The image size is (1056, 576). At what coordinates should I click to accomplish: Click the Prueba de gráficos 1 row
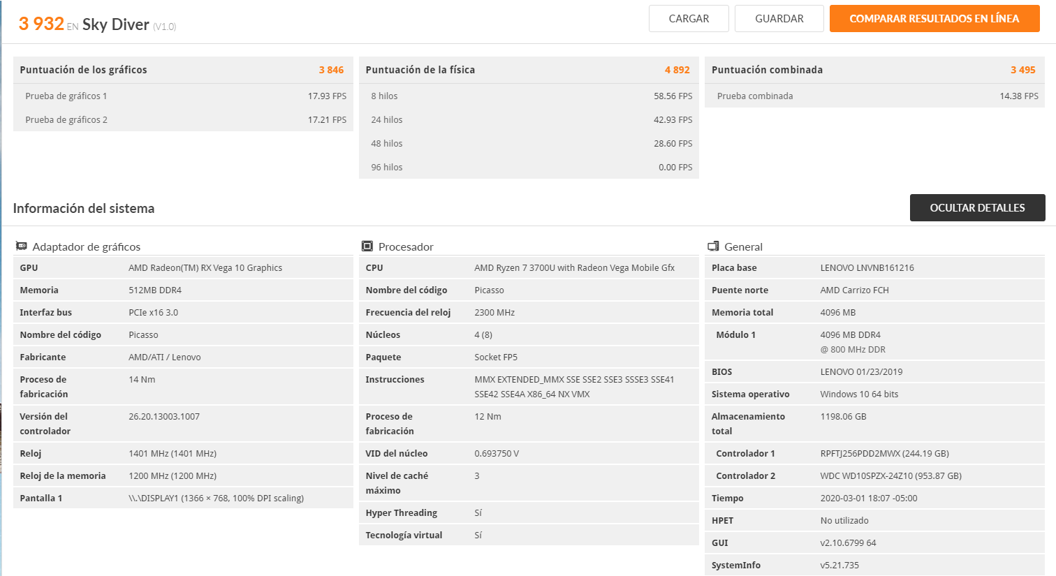[x=183, y=96]
